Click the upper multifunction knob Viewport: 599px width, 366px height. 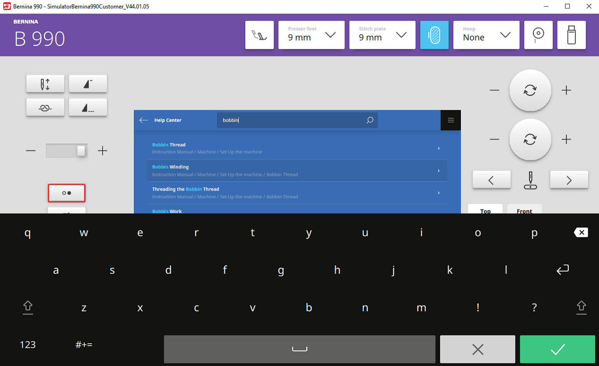530,91
